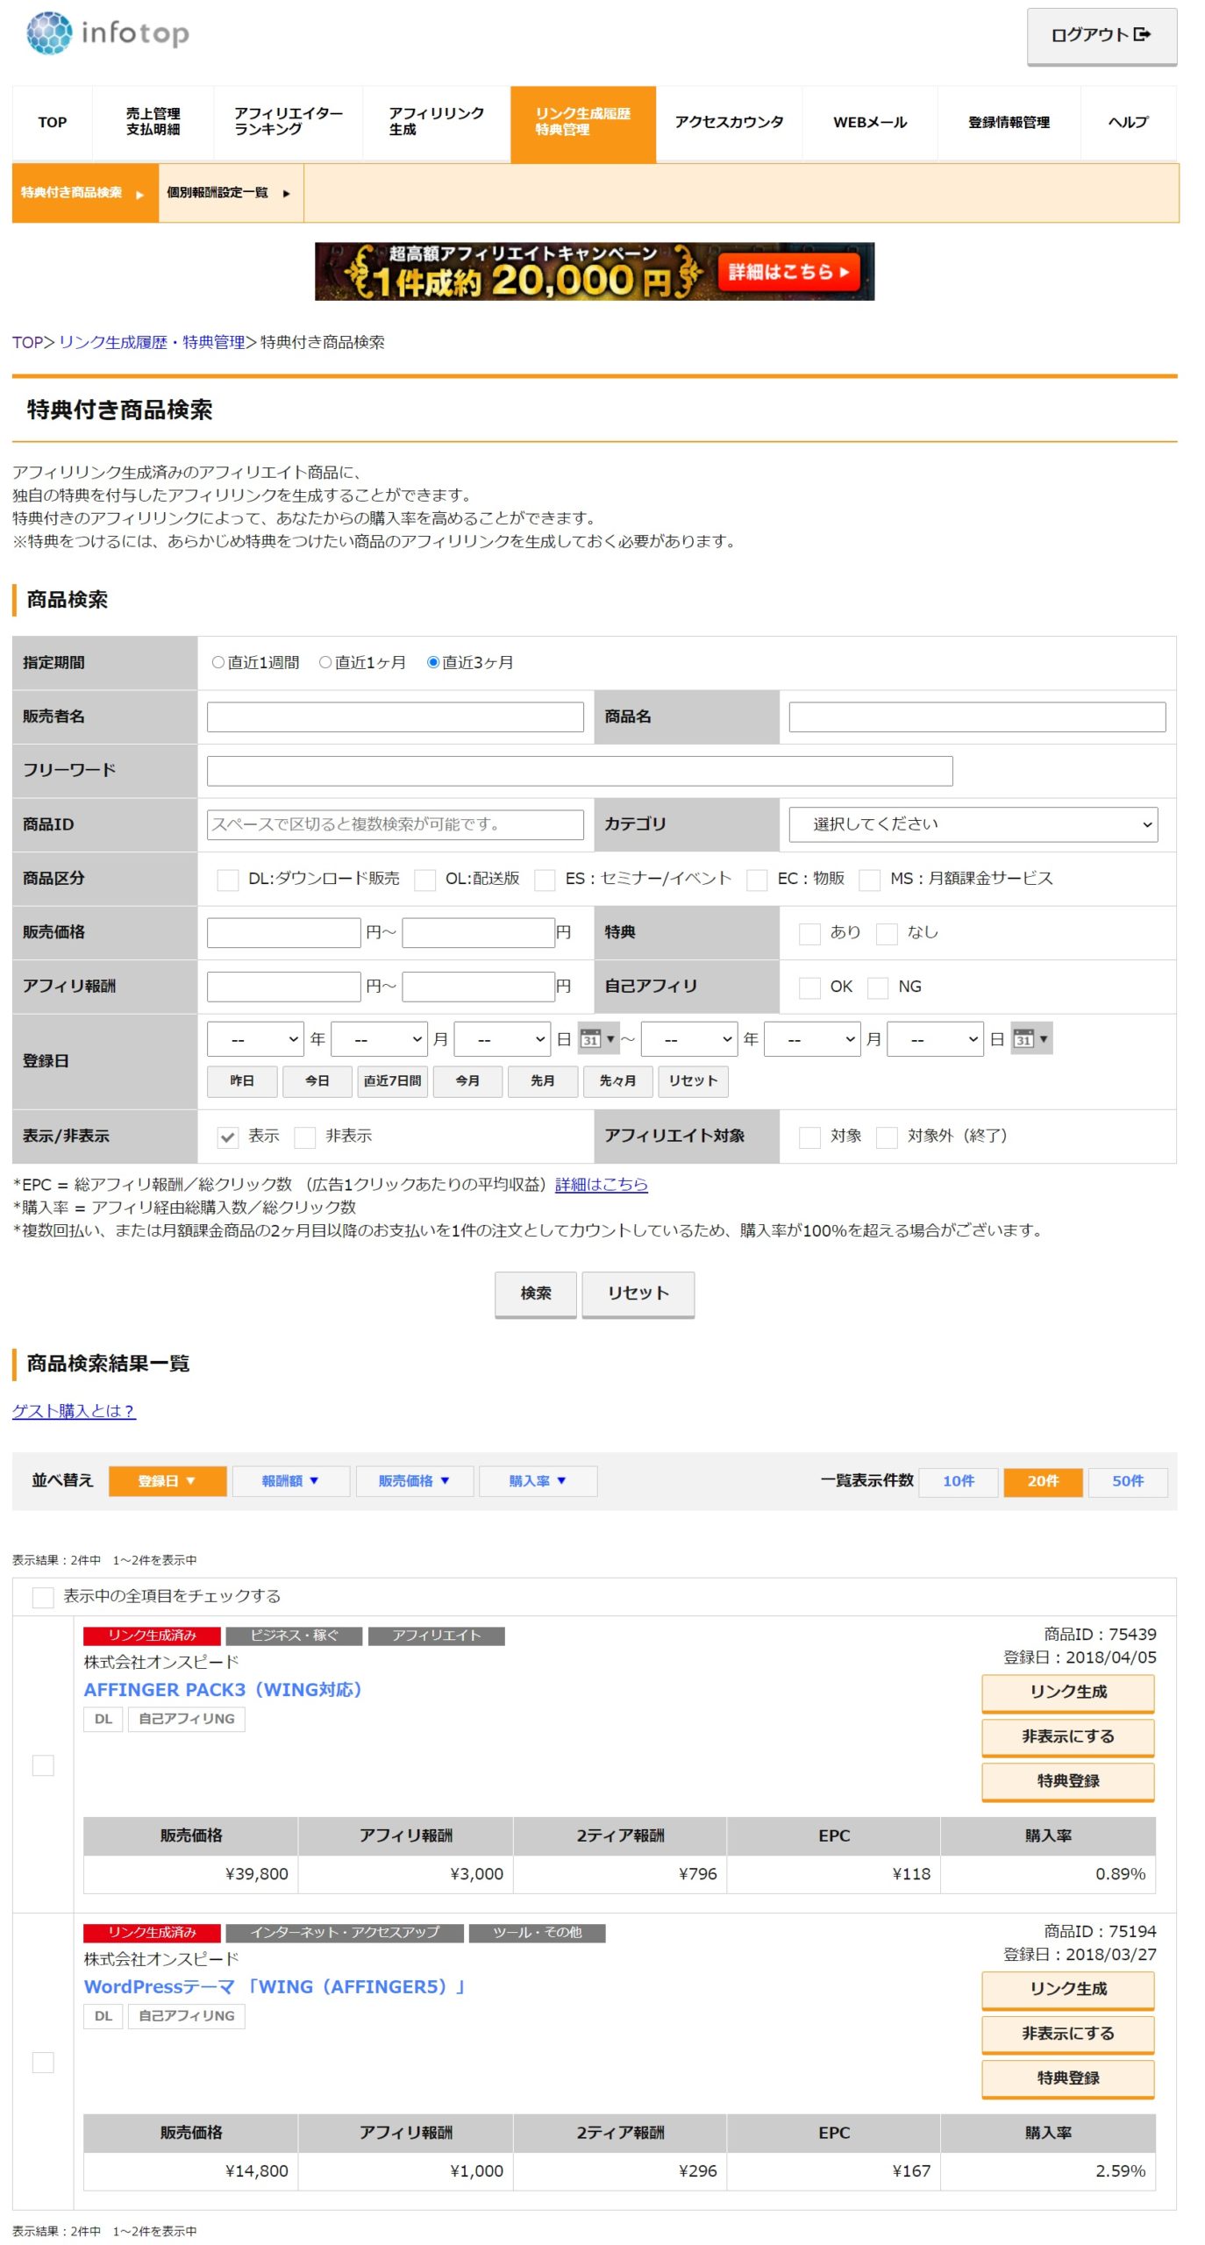Open the ゲスト購入とは？ link
Image resolution: width=1205 pixels, height=2245 pixels.
[x=74, y=1411]
